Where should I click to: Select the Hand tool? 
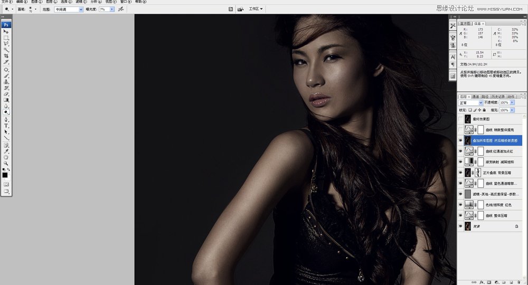pos(6,157)
